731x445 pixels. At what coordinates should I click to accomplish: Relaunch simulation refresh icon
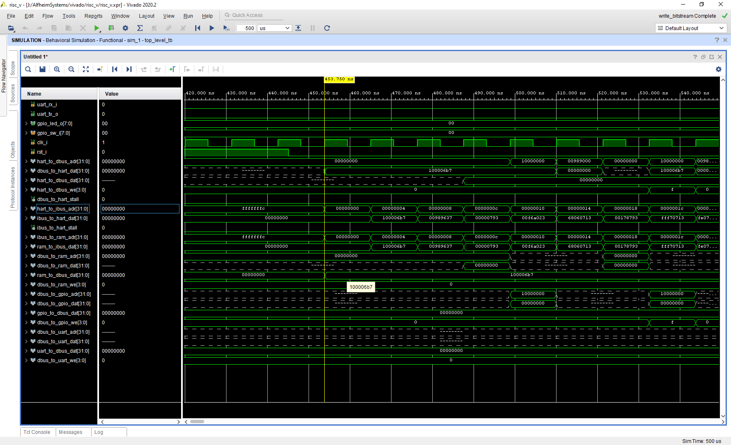click(x=327, y=28)
